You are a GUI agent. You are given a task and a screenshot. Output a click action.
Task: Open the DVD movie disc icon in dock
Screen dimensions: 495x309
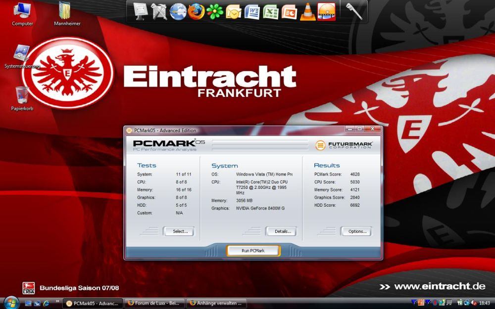(x=326, y=12)
